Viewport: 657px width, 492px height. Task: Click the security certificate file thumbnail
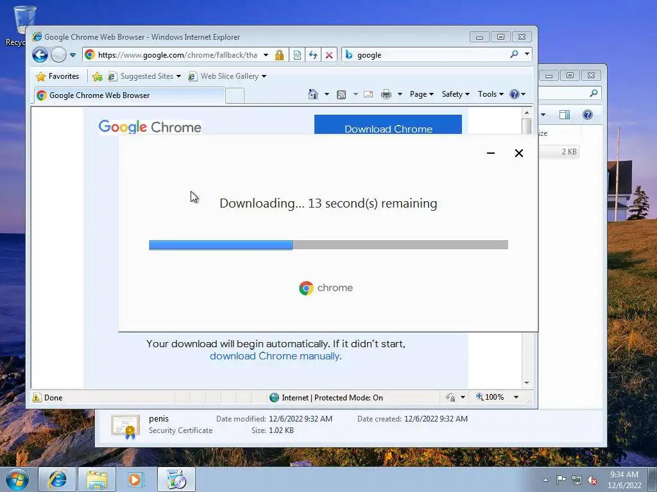(125, 426)
